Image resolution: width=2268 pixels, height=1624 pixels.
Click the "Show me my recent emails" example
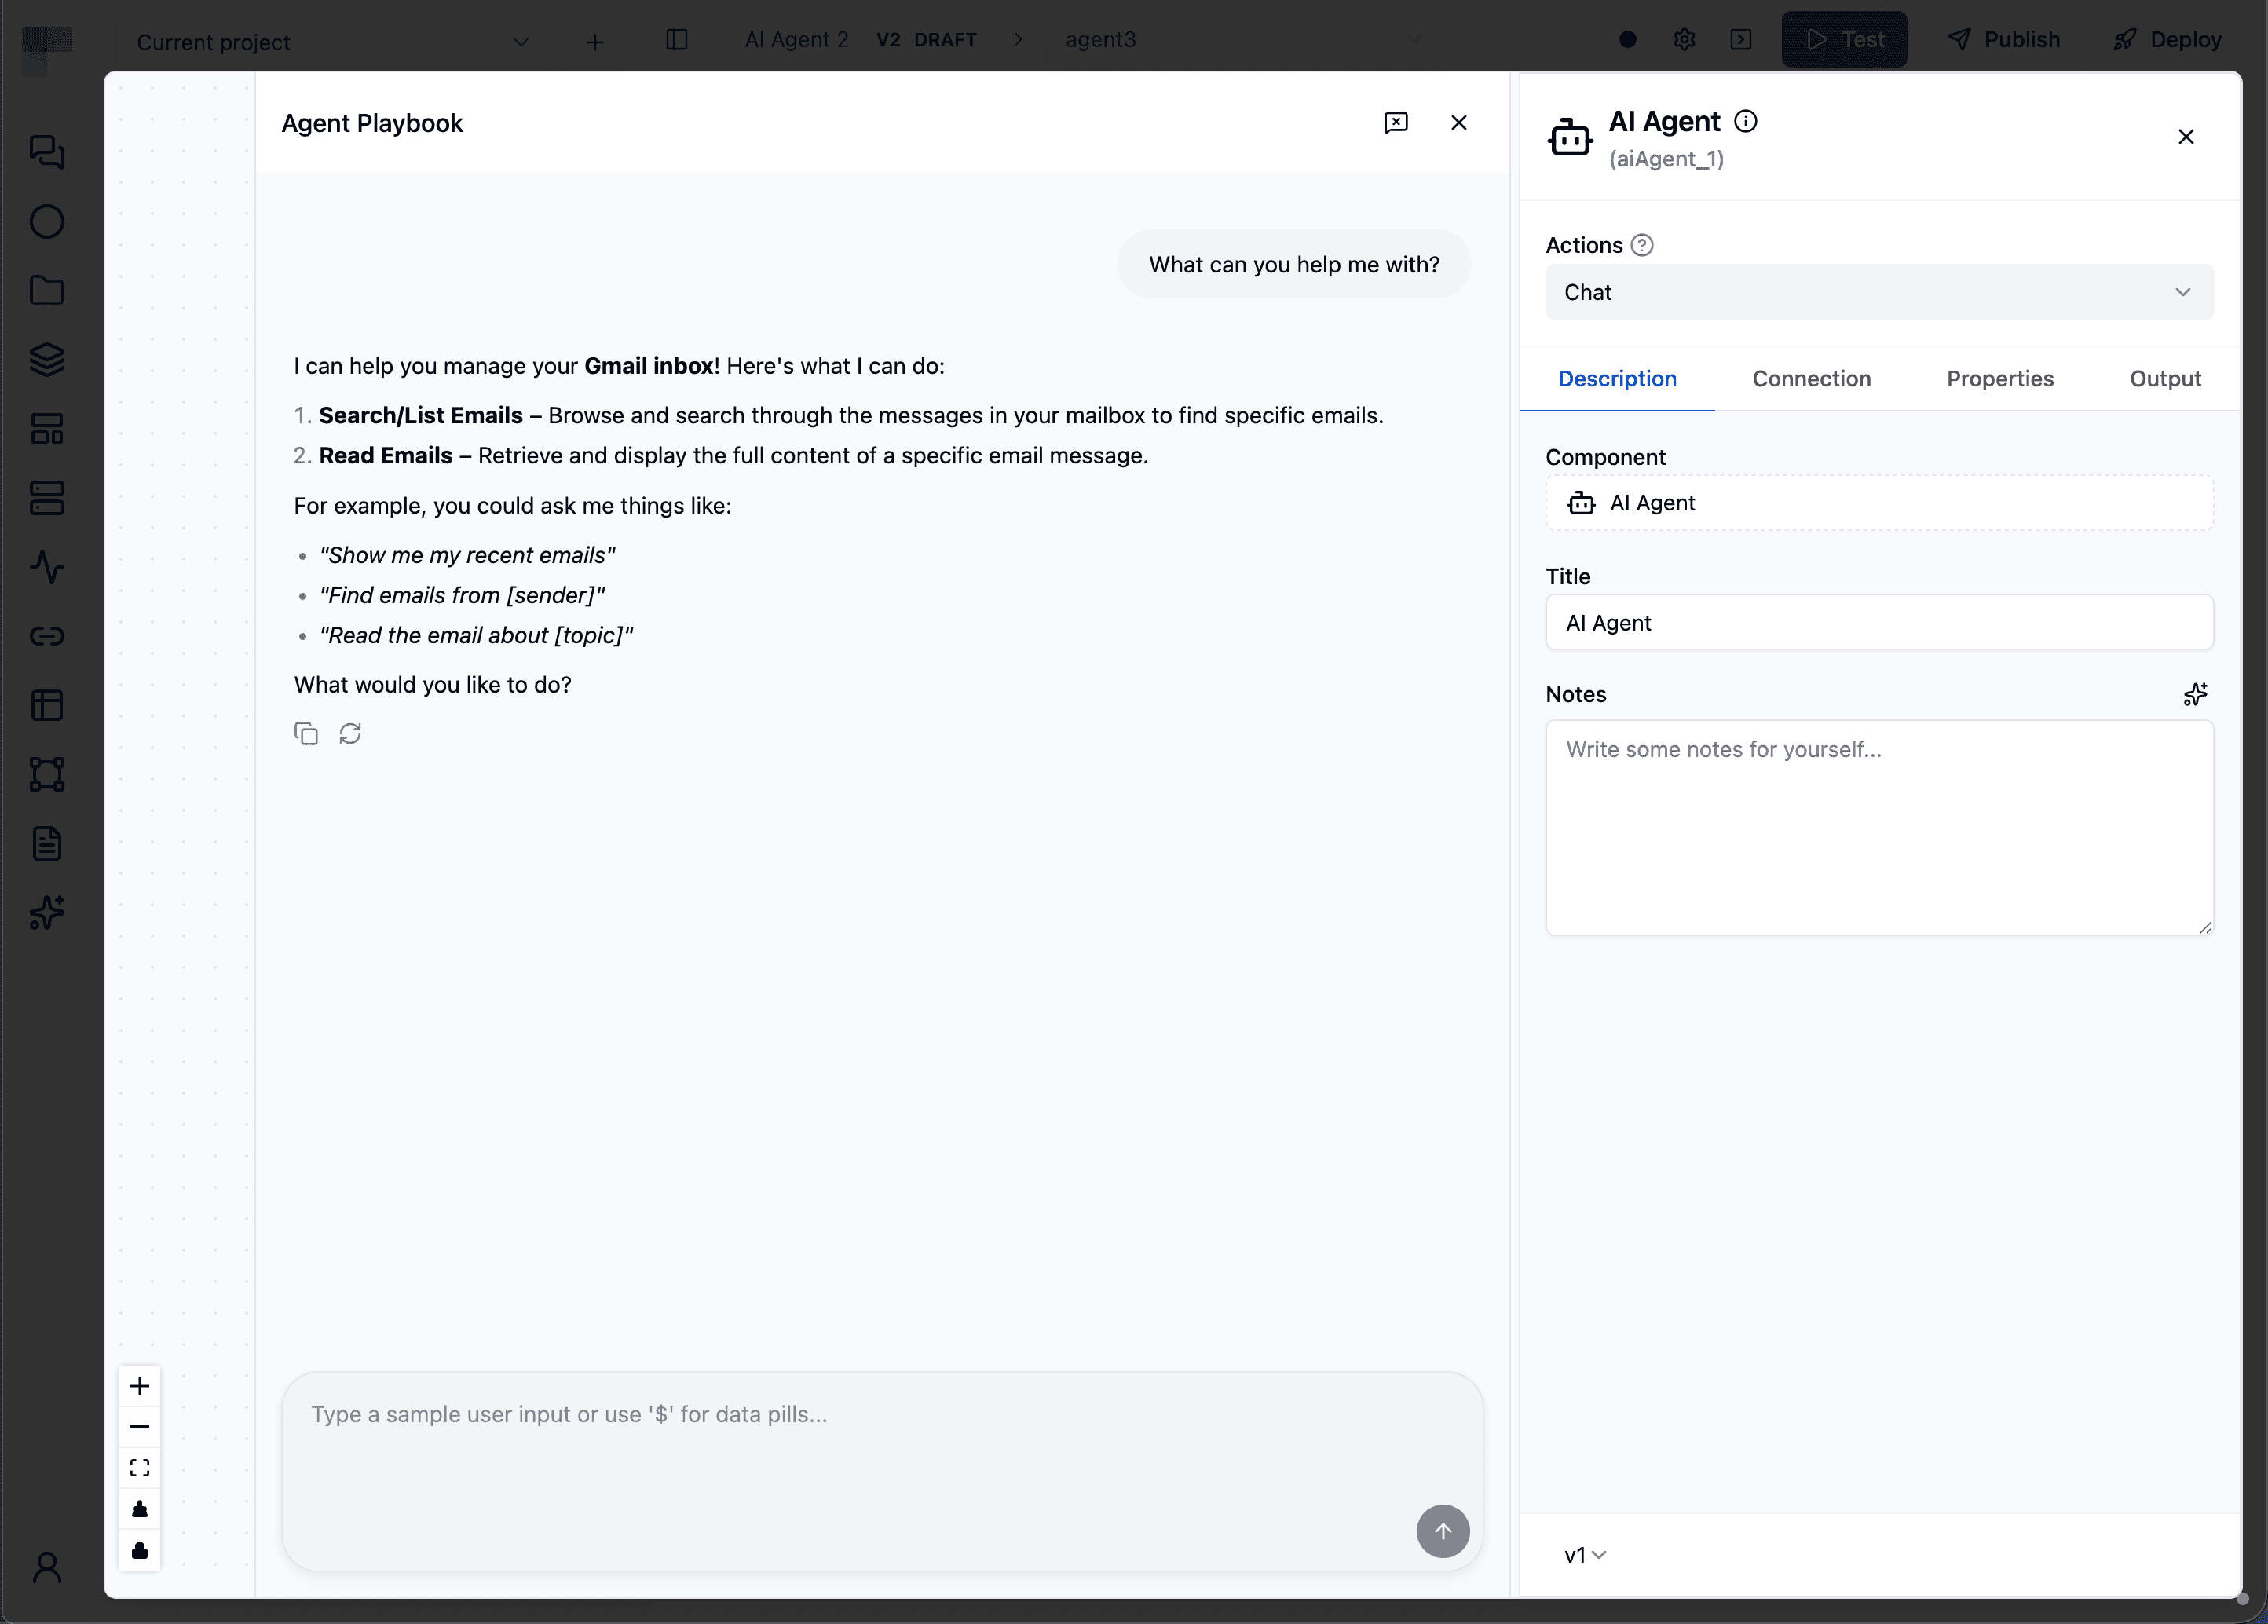(467, 555)
